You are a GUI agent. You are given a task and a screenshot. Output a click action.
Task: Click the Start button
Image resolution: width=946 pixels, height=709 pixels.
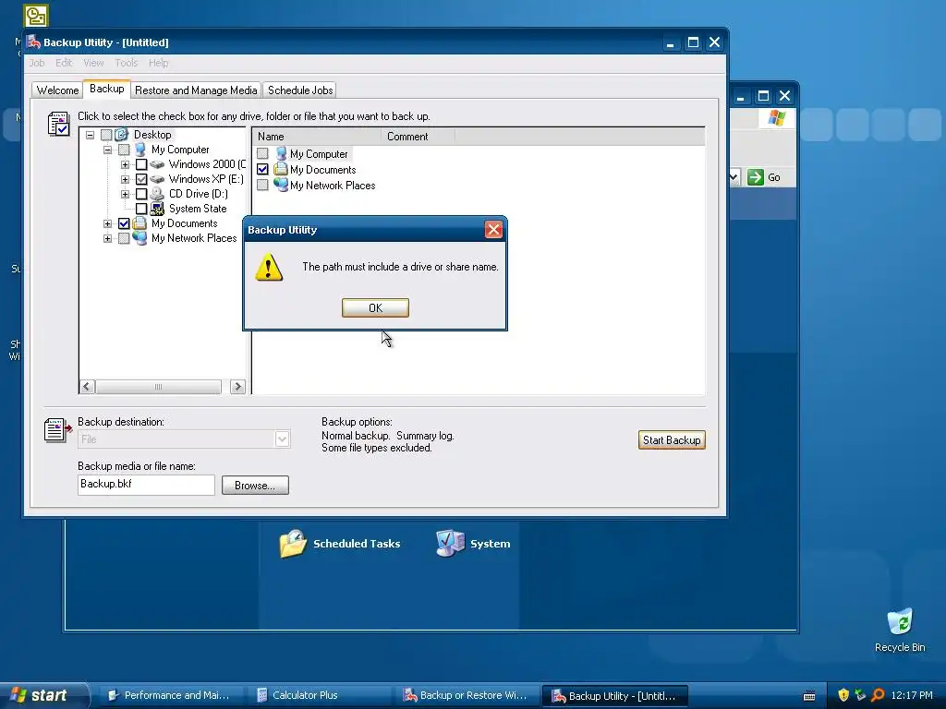click(42, 695)
